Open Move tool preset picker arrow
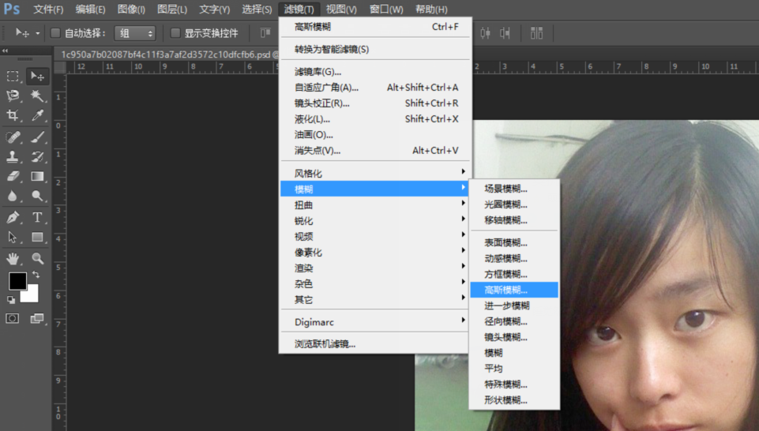This screenshot has width=759, height=431. 37,33
